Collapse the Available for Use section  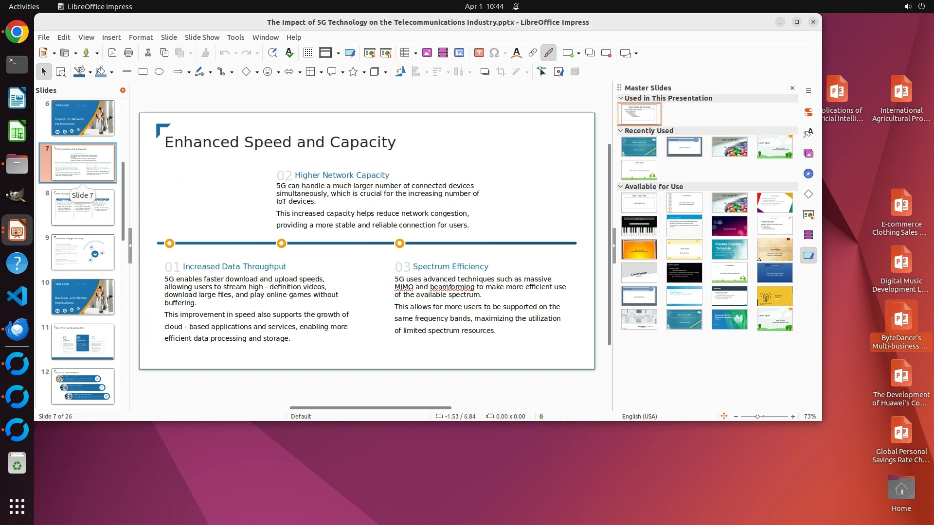(621, 187)
